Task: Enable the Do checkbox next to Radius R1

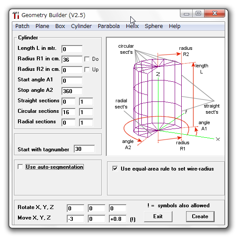Action: 87,59
